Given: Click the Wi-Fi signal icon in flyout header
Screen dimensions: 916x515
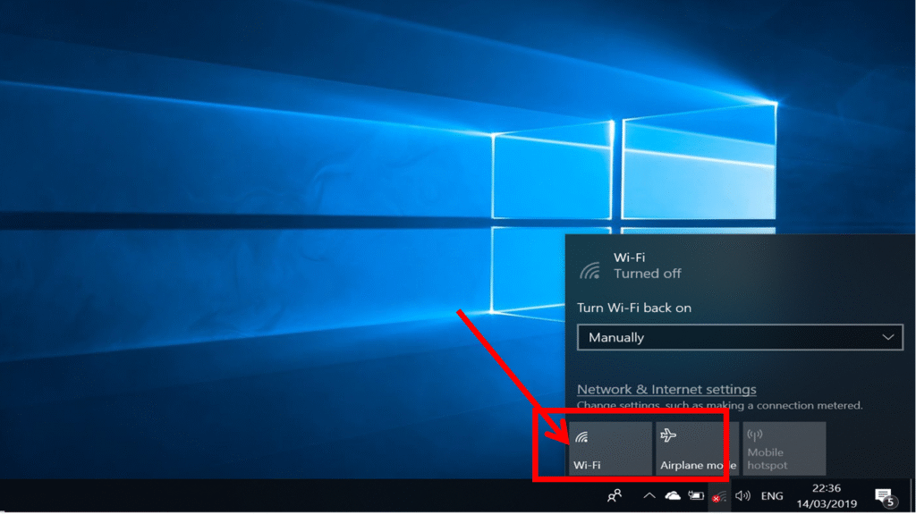Looking at the screenshot, I should pyautogui.click(x=590, y=269).
